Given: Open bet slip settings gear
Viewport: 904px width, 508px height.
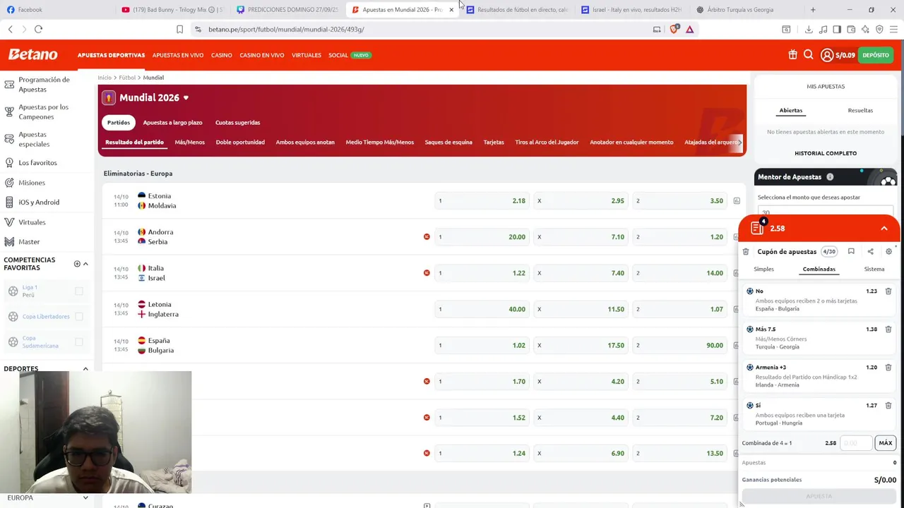Looking at the screenshot, I should [x=888, y=251].
